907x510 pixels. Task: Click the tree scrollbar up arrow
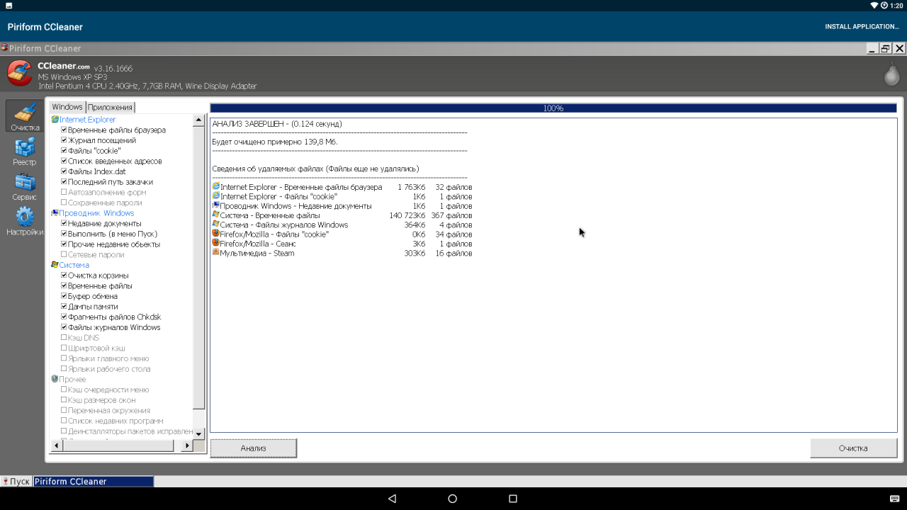tap(198, 120)
